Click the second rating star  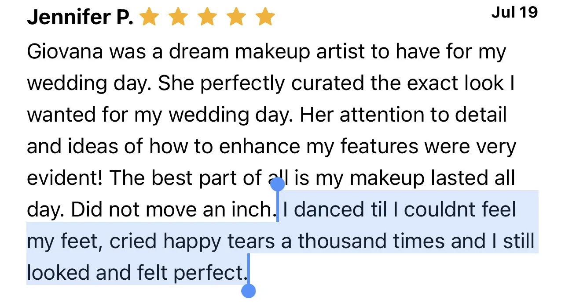178,18
